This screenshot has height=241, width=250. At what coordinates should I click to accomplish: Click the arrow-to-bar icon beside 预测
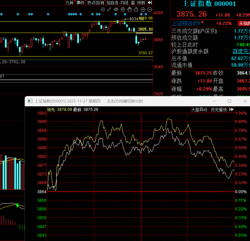(150, 3)
